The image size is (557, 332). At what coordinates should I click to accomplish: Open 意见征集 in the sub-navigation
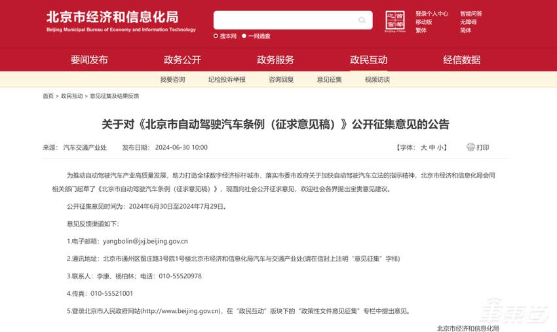pyautogui.click(x=329, y=79)
